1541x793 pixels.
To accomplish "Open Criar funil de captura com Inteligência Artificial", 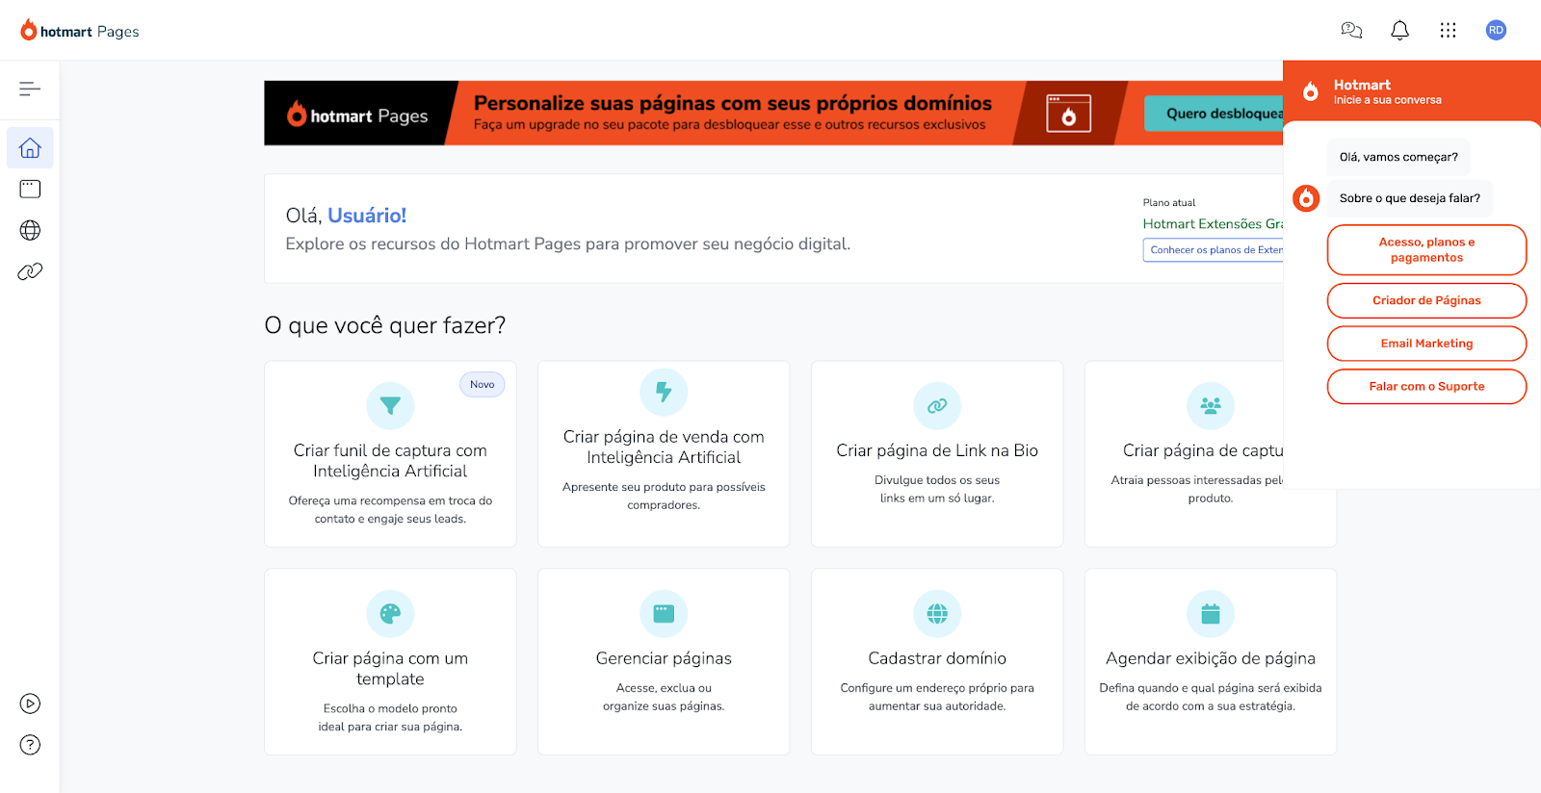I will [x=390, y=454].
